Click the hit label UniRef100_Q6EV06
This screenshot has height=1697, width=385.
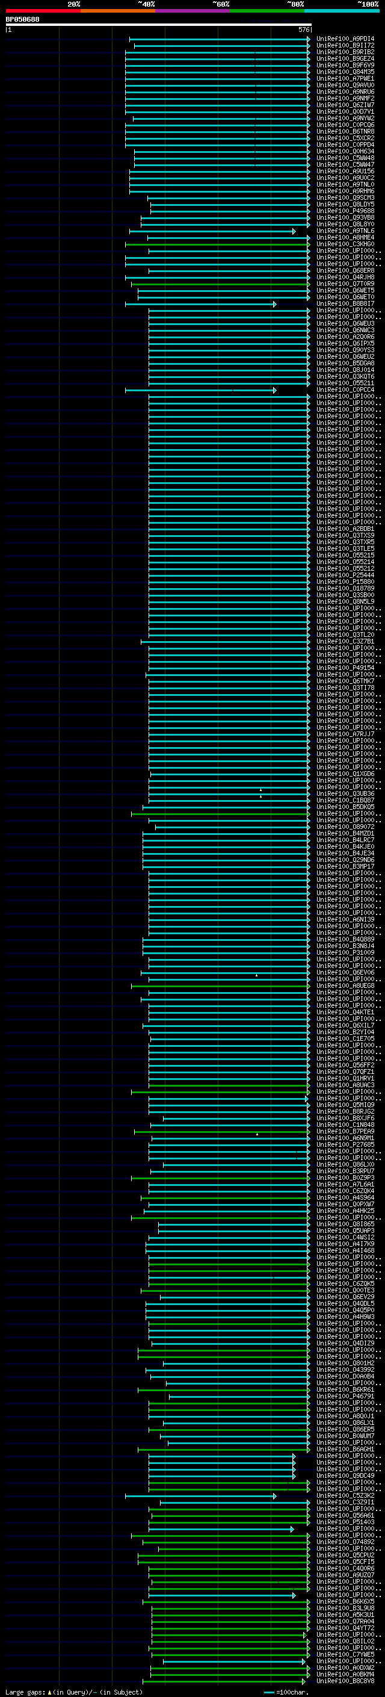pos(345,972)
